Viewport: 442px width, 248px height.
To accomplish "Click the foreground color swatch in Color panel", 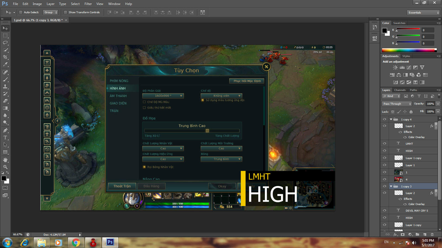I will (x=385, y=30).
